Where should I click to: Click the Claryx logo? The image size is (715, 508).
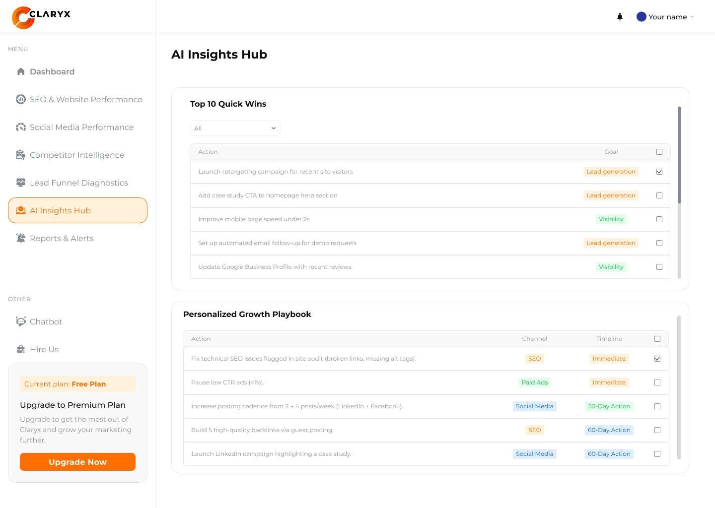point(41,16)
